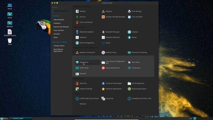The width and height of the screenshot is (213, 120).
Task: Open Onboard Settings
Action: [x=84, y=89]
